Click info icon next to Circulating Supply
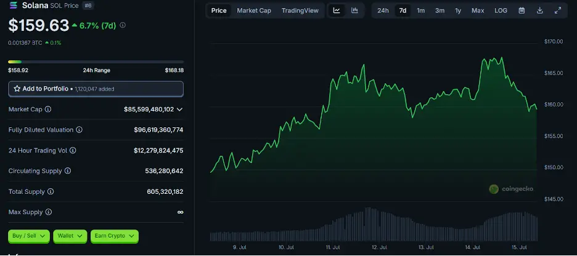Image resolution: width=577 pixels, height=256 pixels. click(68, 171)
